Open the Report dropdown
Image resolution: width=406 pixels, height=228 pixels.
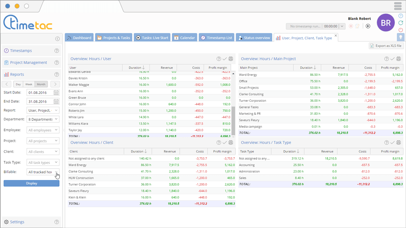43,110
